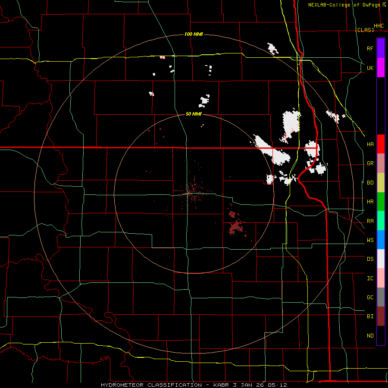Click the HA red legend swatch

[x=381, y=144]
